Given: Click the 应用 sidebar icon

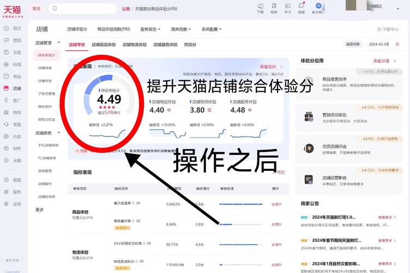Looking at the screenshot, I should point(7,204).
